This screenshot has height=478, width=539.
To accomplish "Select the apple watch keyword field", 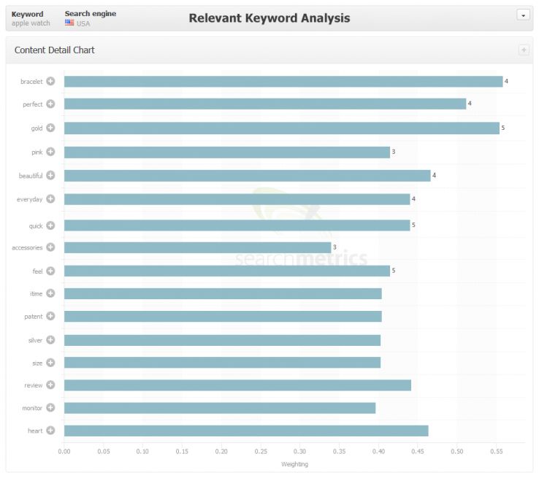I will click(31, 23).
